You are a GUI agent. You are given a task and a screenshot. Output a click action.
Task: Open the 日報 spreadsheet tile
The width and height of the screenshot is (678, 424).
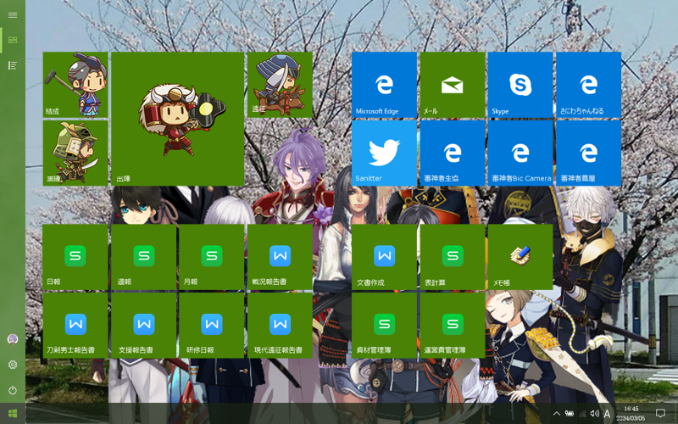coord(75,256)
